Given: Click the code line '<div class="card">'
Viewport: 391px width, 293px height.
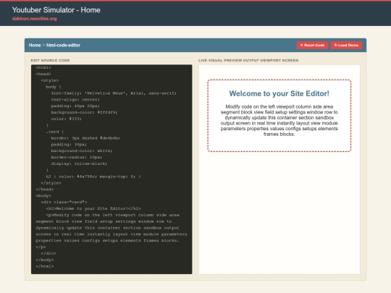Looking at the screenshot, I should click(x=64, y=202).
